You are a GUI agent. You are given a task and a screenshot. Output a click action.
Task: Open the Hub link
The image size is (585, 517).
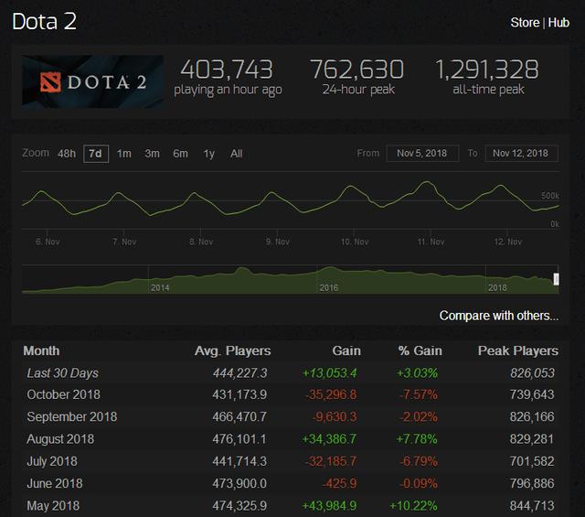click(x=558, y=22)
